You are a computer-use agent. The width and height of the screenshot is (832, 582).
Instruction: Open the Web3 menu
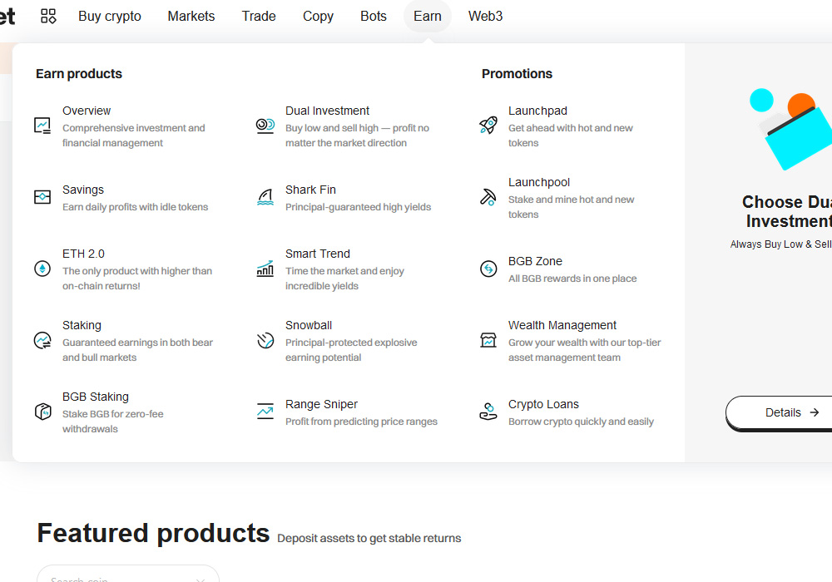coord(486,17)
